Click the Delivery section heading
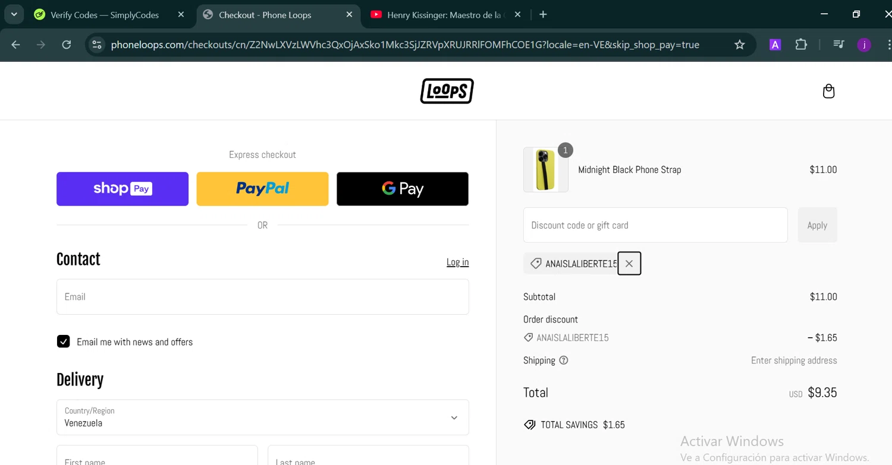 pos(80,380)
